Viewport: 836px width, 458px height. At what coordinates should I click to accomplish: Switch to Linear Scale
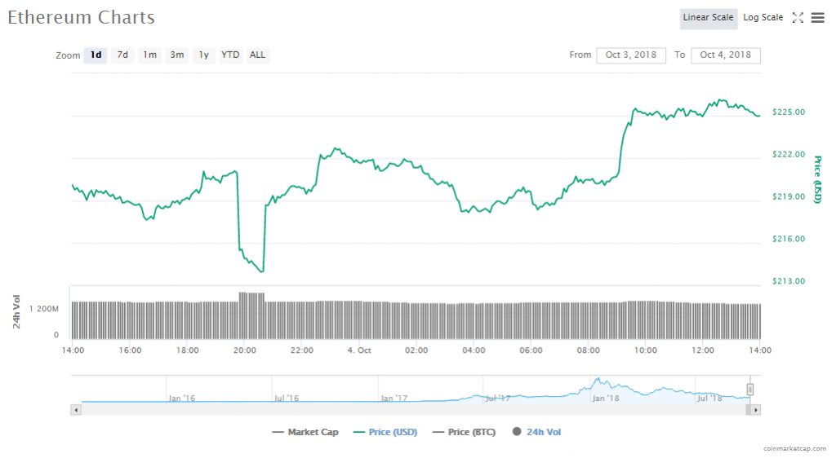[x=709, y=18]
